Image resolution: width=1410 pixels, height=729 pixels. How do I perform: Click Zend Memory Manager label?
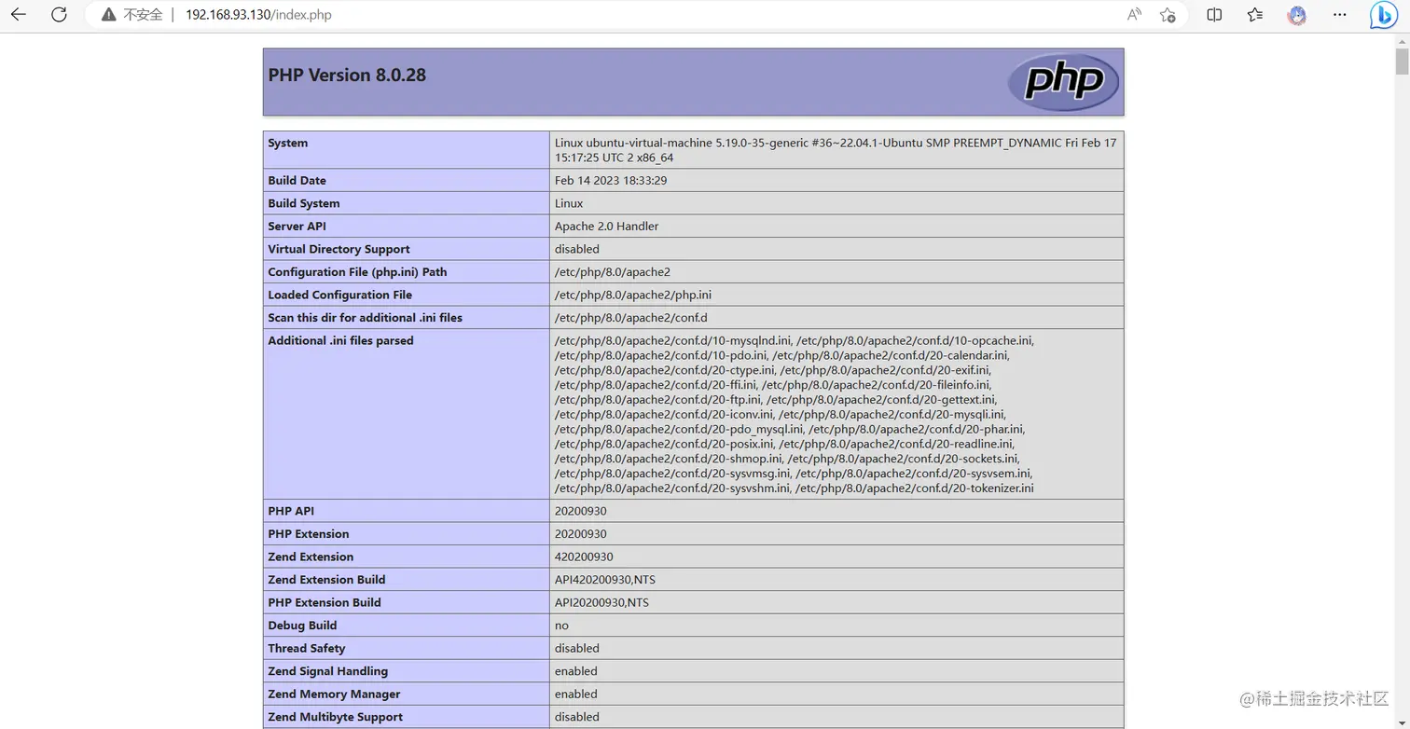[334, 694]
